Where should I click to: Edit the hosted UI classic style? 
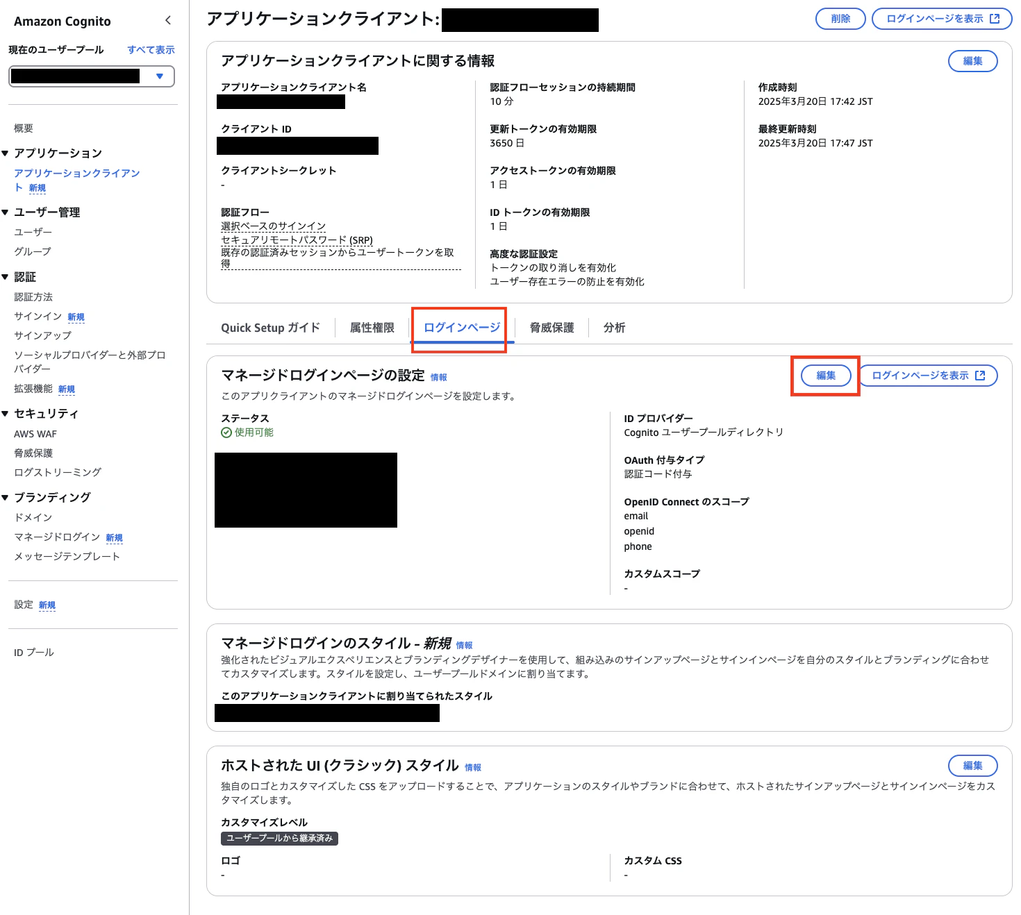pos(972,766)
